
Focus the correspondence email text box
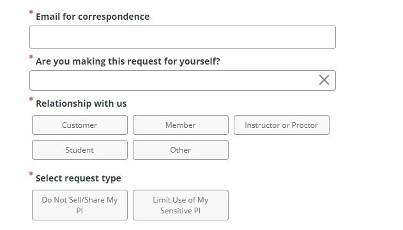coord(183,37)
